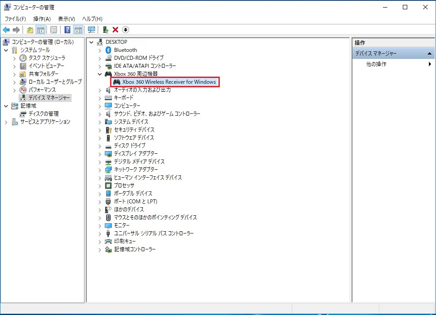Expand the サービスとアプリケーション node
This screenshot has width=436, height=315.
pyautogui.click(x=6, y=122)
